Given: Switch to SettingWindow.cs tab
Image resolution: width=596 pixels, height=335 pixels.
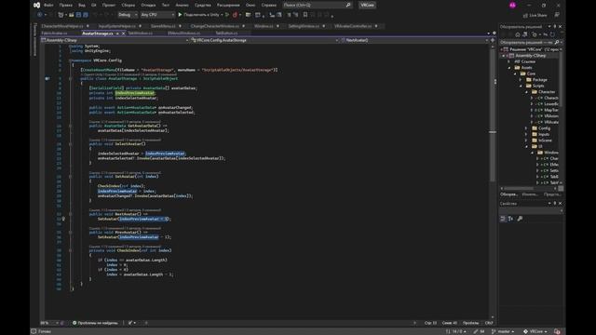Looking at the screenshot, I should pyautogui.click(x=304, y=26).
